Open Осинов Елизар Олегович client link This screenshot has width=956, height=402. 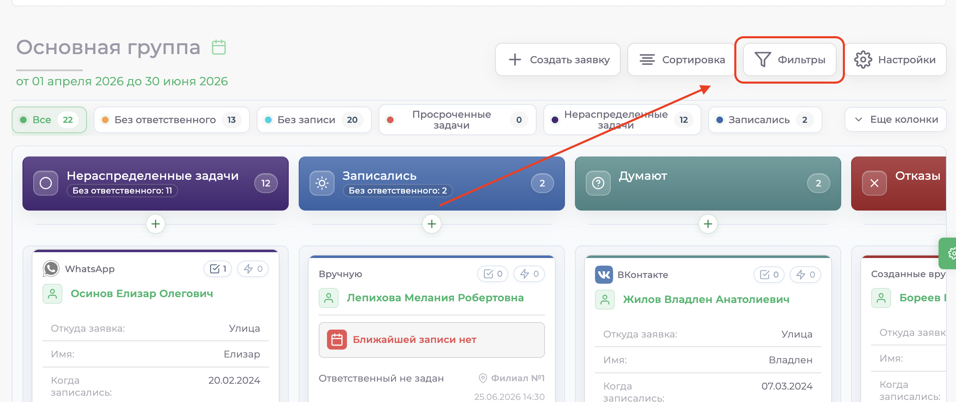pyautogui.click(x=142, y=294)
